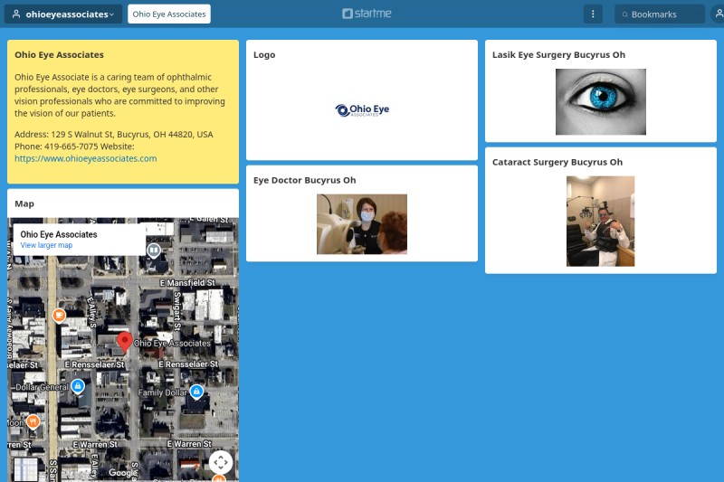Click the Address line in the note

(x=114, y=134)
